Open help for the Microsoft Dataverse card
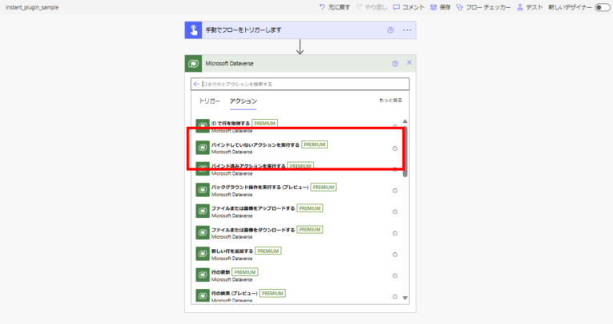This screenshot has height=324, width=613. tap(395, 63)
